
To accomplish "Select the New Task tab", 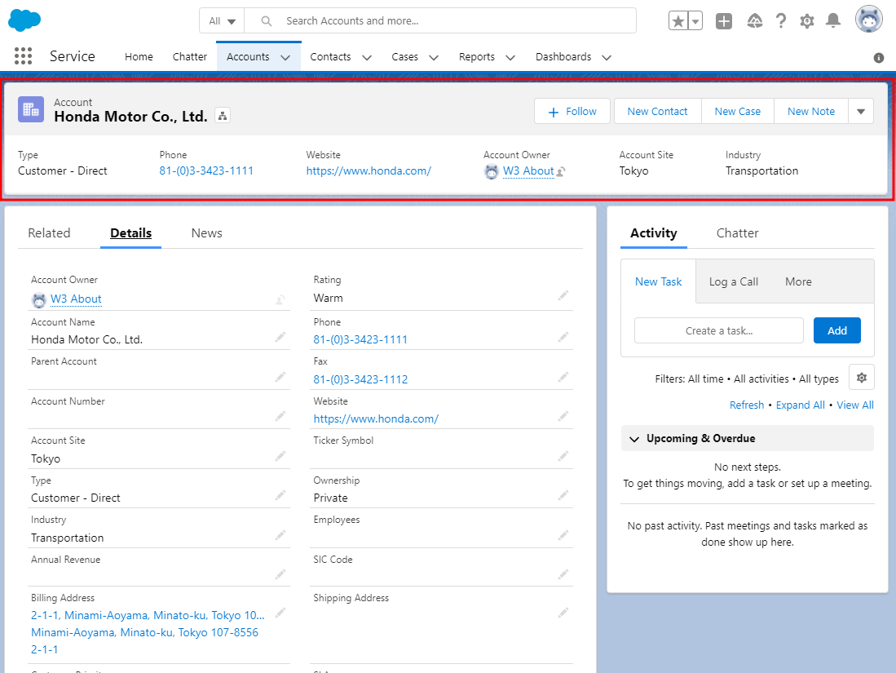I will [x=658, y=282].
